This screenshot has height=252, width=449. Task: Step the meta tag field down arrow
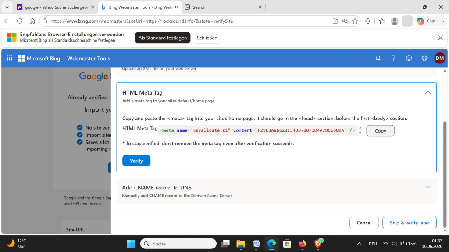point(360,133)
